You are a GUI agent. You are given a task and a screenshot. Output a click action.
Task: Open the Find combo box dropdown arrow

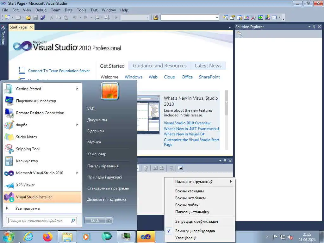pos(217,18)
